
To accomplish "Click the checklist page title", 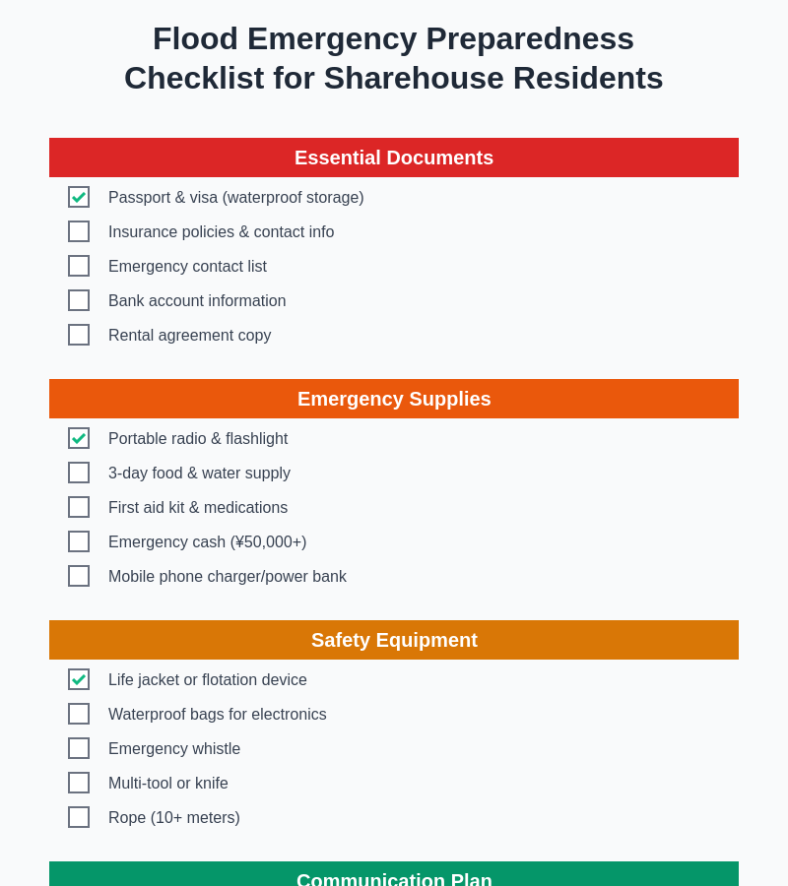I will 394,58.
